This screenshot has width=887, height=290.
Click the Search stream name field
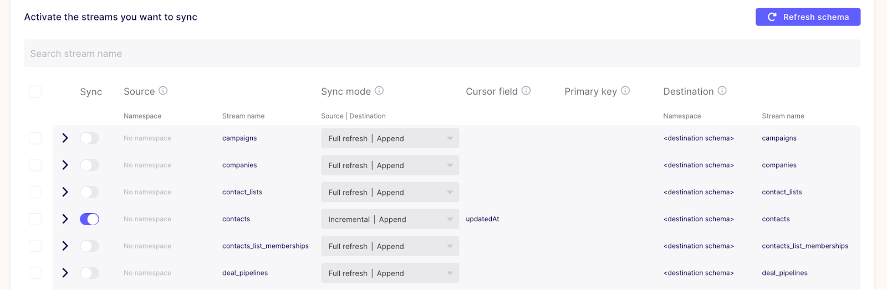(x=442, y=54)
